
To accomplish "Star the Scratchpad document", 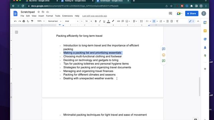I will tap(39, 12).
